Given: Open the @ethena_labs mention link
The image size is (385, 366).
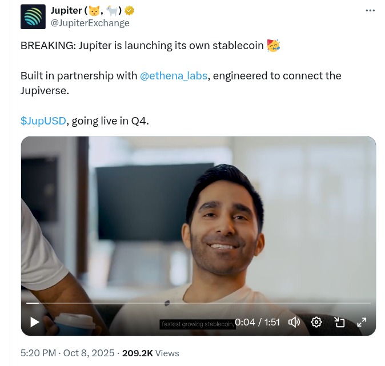Looking at the screenshot, I should (x=174, y=75).
